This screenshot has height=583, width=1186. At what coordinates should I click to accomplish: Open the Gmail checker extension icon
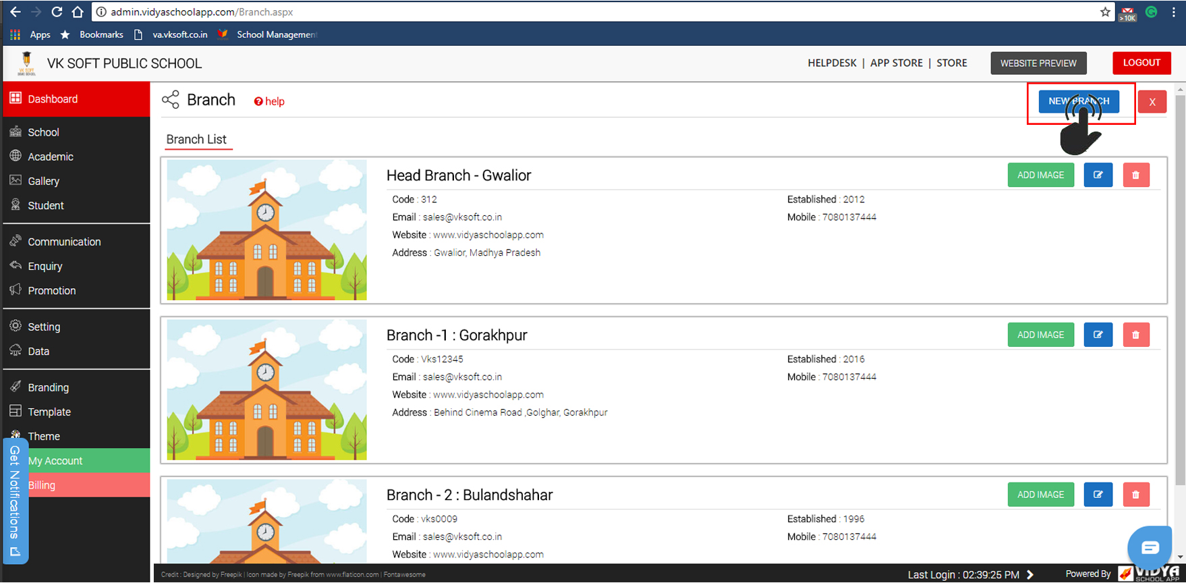pyautogui.click(x=1128, y=13)
